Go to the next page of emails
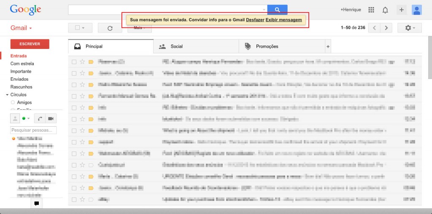The height and width of the screenshot is (214, 432). [386, 27]
